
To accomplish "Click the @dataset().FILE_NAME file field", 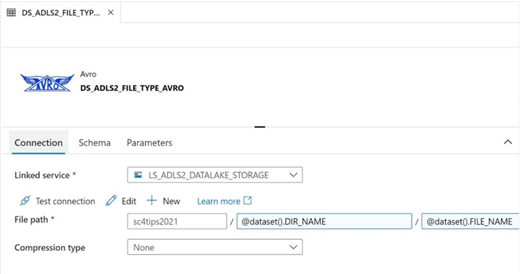I will [470, 222].
